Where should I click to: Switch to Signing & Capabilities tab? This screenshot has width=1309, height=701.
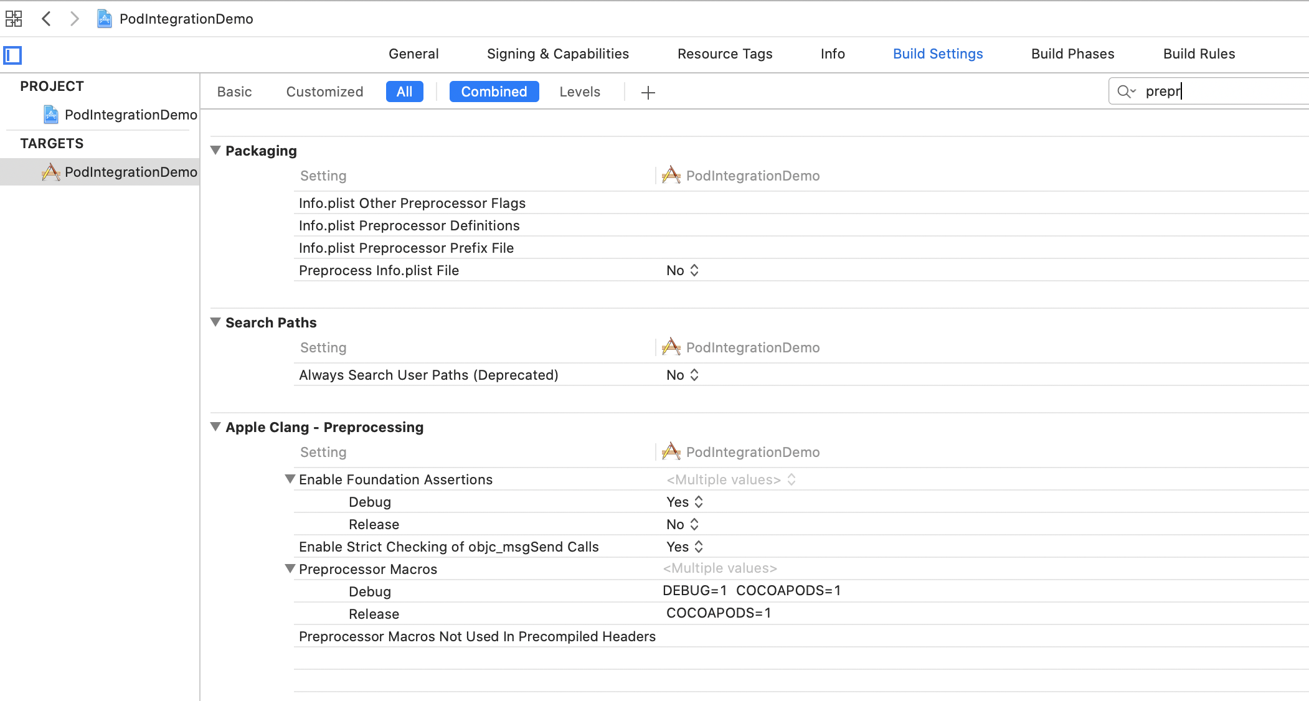click(x=557, y=54)
